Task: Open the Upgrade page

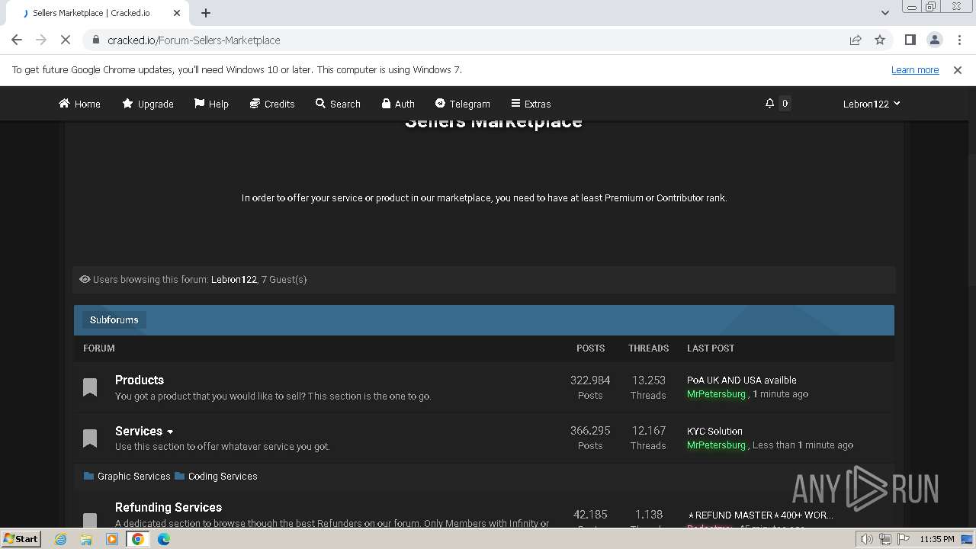Action: pos(148,104)
